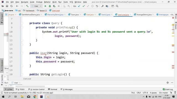Open the VCS menu

(71, 2)
